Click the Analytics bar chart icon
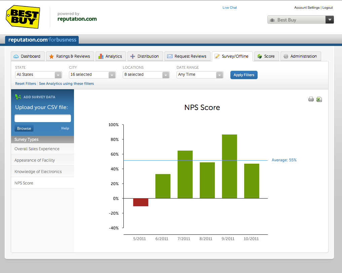 tap(101, 56)
